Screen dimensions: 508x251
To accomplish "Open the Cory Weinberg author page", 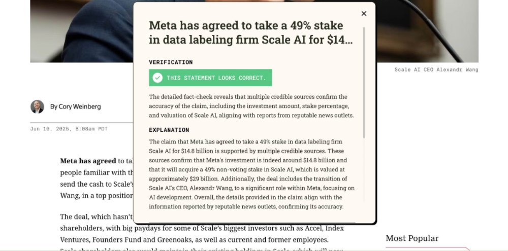I will click(75, 106).
